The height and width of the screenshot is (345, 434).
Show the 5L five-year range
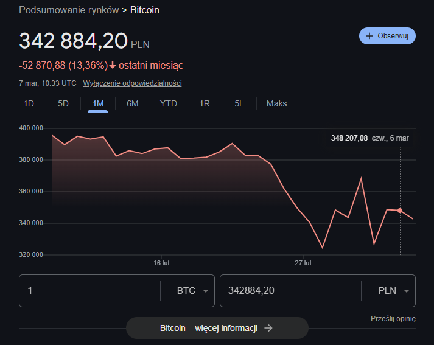coord(239,103)
